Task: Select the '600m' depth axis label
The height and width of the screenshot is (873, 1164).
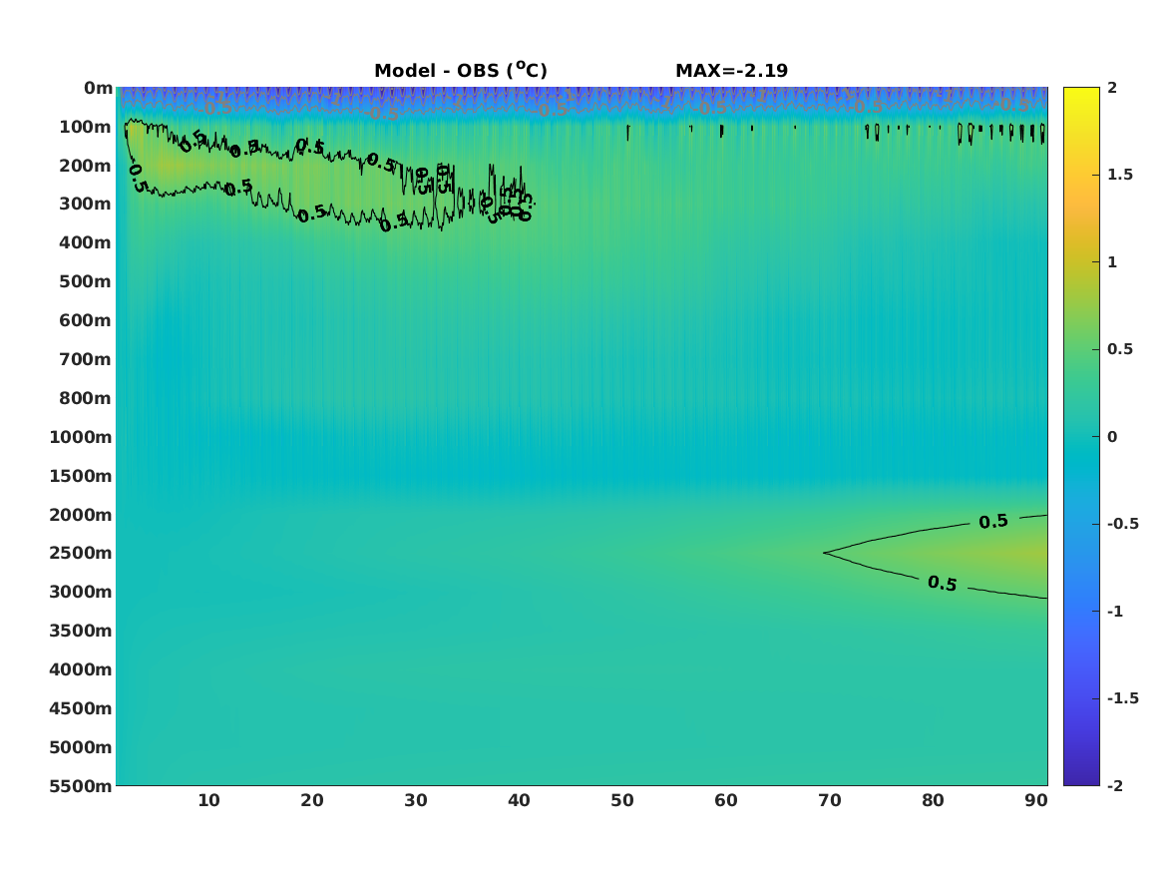Action: click(86, 320)
